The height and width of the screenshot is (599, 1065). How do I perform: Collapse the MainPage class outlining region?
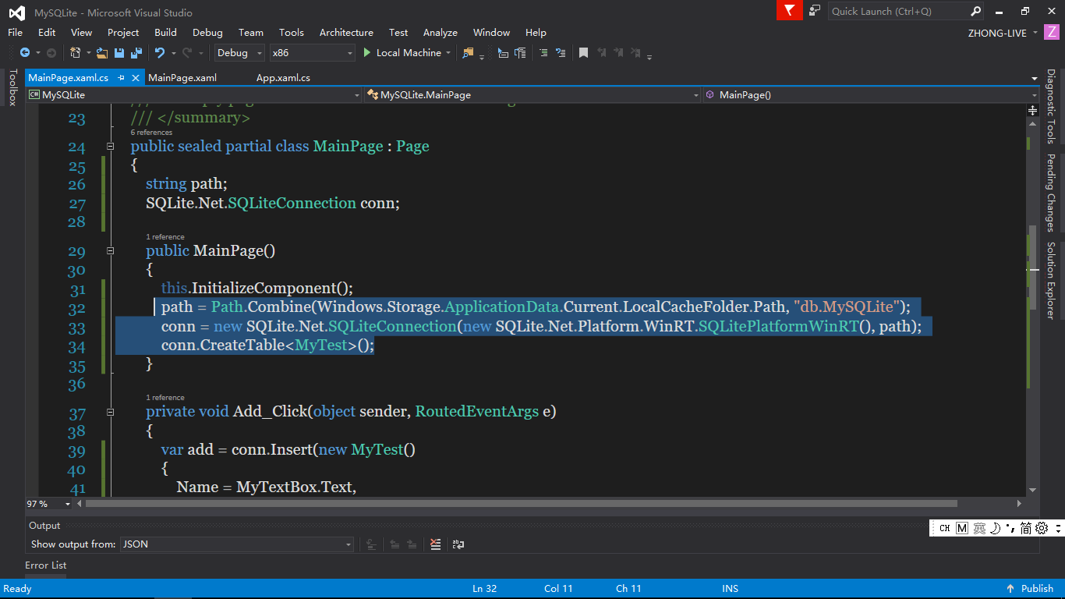click(x=111, y=147)
